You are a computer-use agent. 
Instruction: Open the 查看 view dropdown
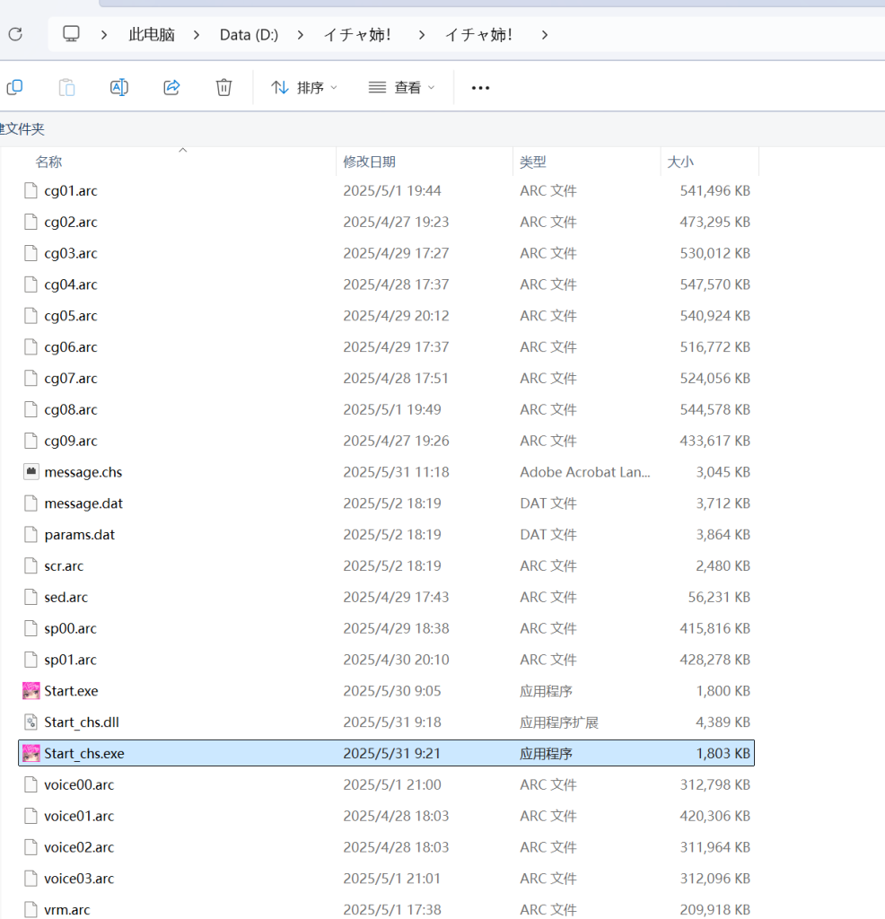pyautogui.click(x=402, y=88)
